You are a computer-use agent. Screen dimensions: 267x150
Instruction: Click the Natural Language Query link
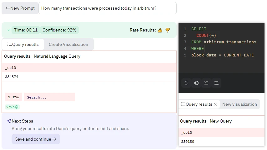click(x=57, y=56)
